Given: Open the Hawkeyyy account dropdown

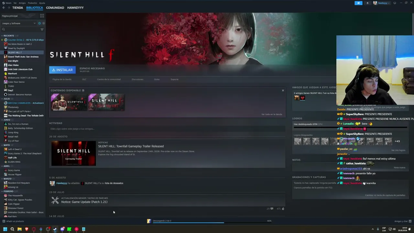Looking at the screenshot, I should 381,3.
